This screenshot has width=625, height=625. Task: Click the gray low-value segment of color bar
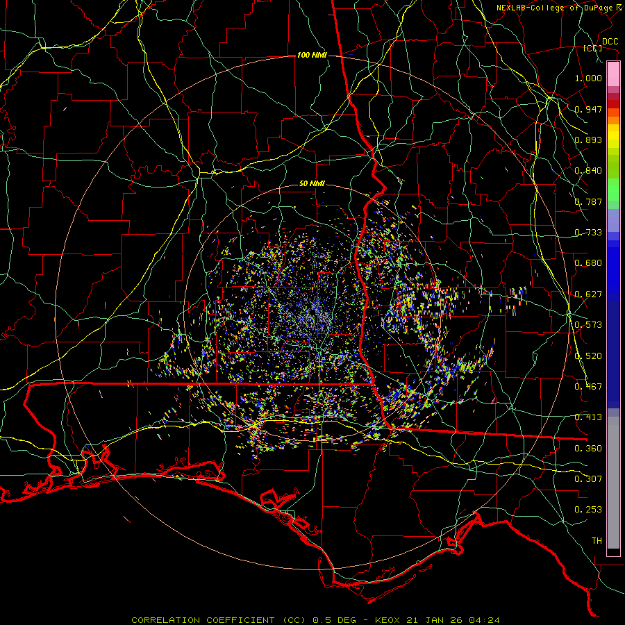[x=613, y=483]
